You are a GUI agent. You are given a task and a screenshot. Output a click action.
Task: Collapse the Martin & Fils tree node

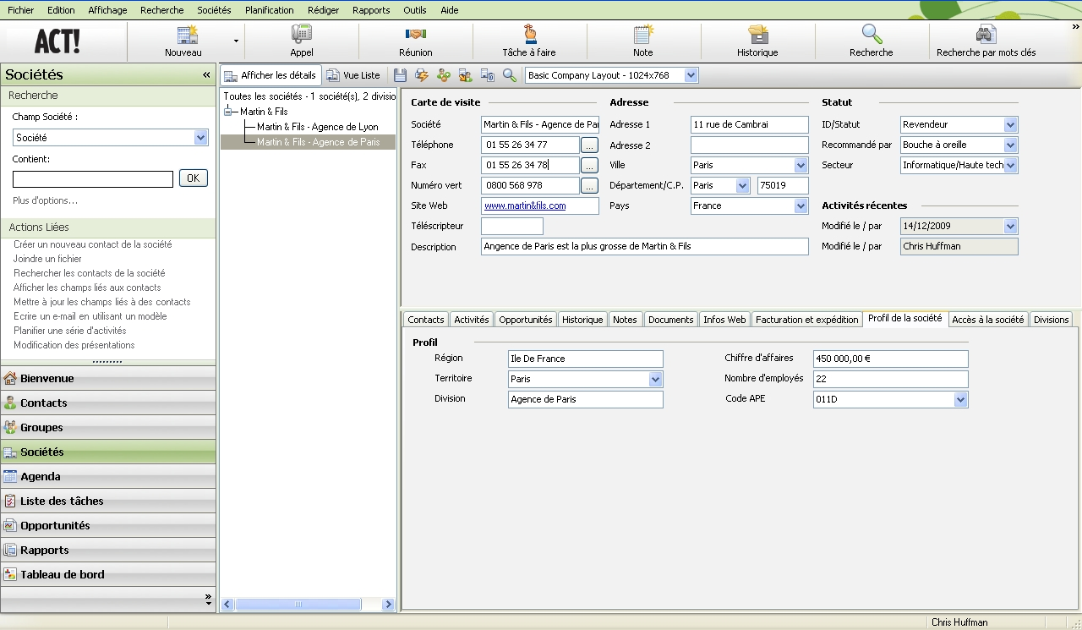tap(228, 112)
